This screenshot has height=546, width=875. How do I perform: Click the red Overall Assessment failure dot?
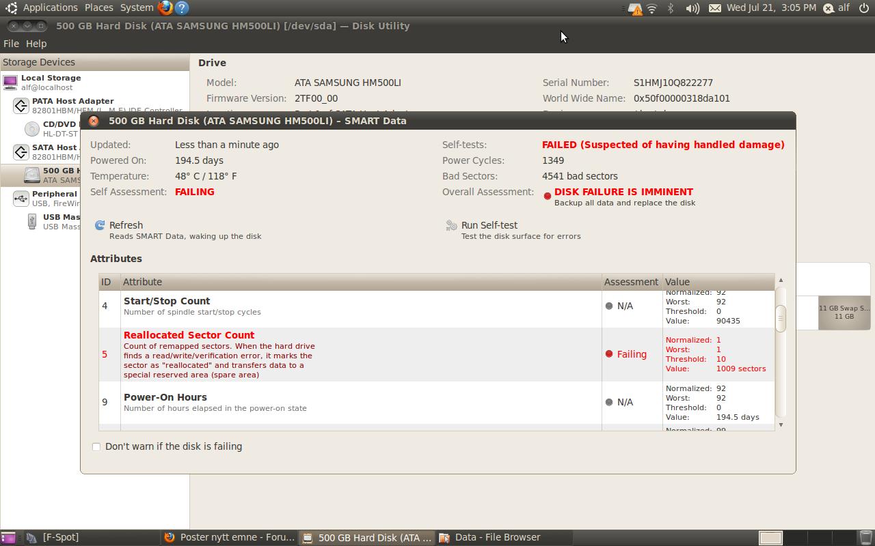(x=548, y=197)
